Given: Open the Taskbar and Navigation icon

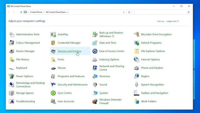Looking at the screenshot, I should [137, 93].
